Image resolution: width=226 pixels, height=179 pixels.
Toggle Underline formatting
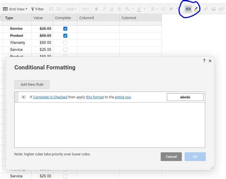click(x=112, y=9)
